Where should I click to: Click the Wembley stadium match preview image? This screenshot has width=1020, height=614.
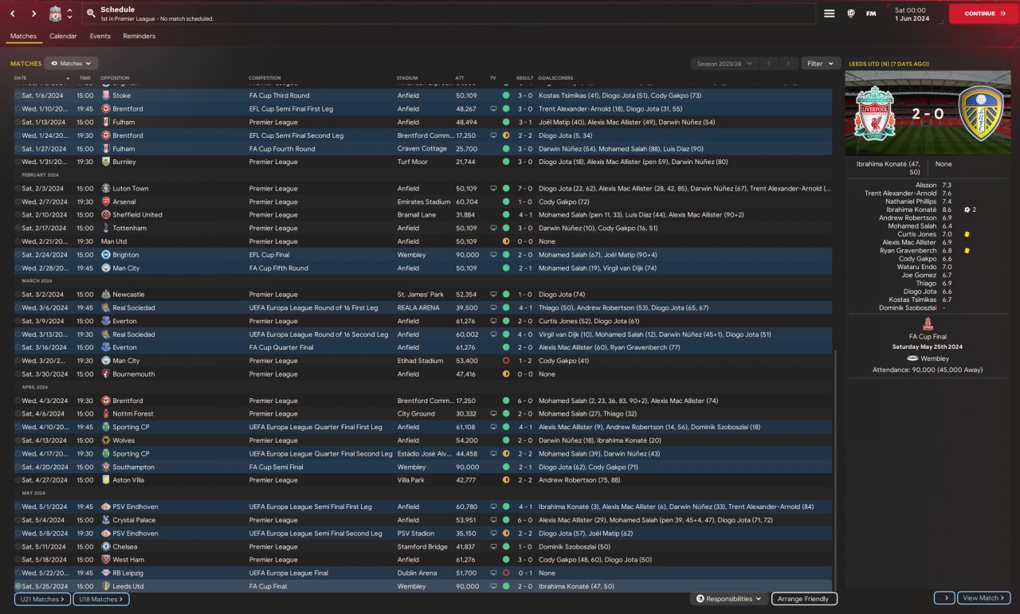pos(926,113)
